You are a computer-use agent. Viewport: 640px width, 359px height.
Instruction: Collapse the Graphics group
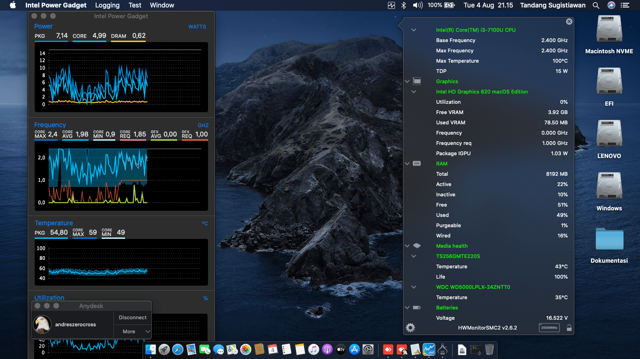407,81
